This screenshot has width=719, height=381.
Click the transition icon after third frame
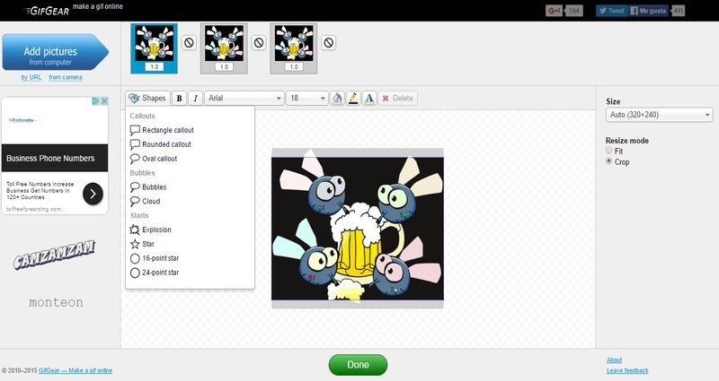pos(328,43)
